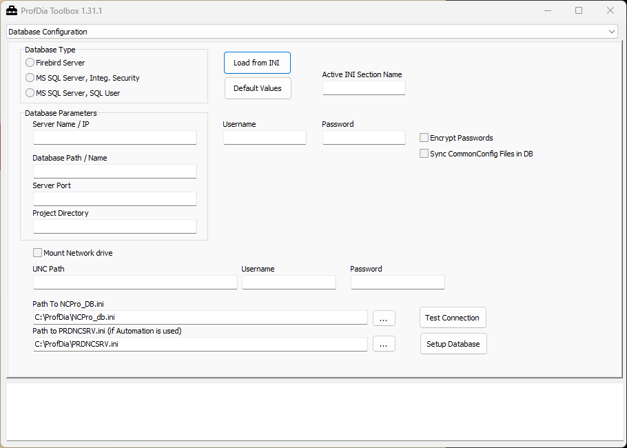Click the Active INI Section Name field
The width and height of the screenshot is (627, 448).
[364, 88]
